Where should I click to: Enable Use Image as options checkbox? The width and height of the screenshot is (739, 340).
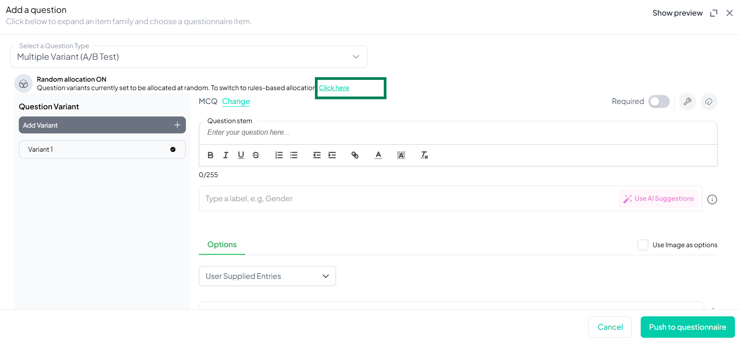[642, 245]
